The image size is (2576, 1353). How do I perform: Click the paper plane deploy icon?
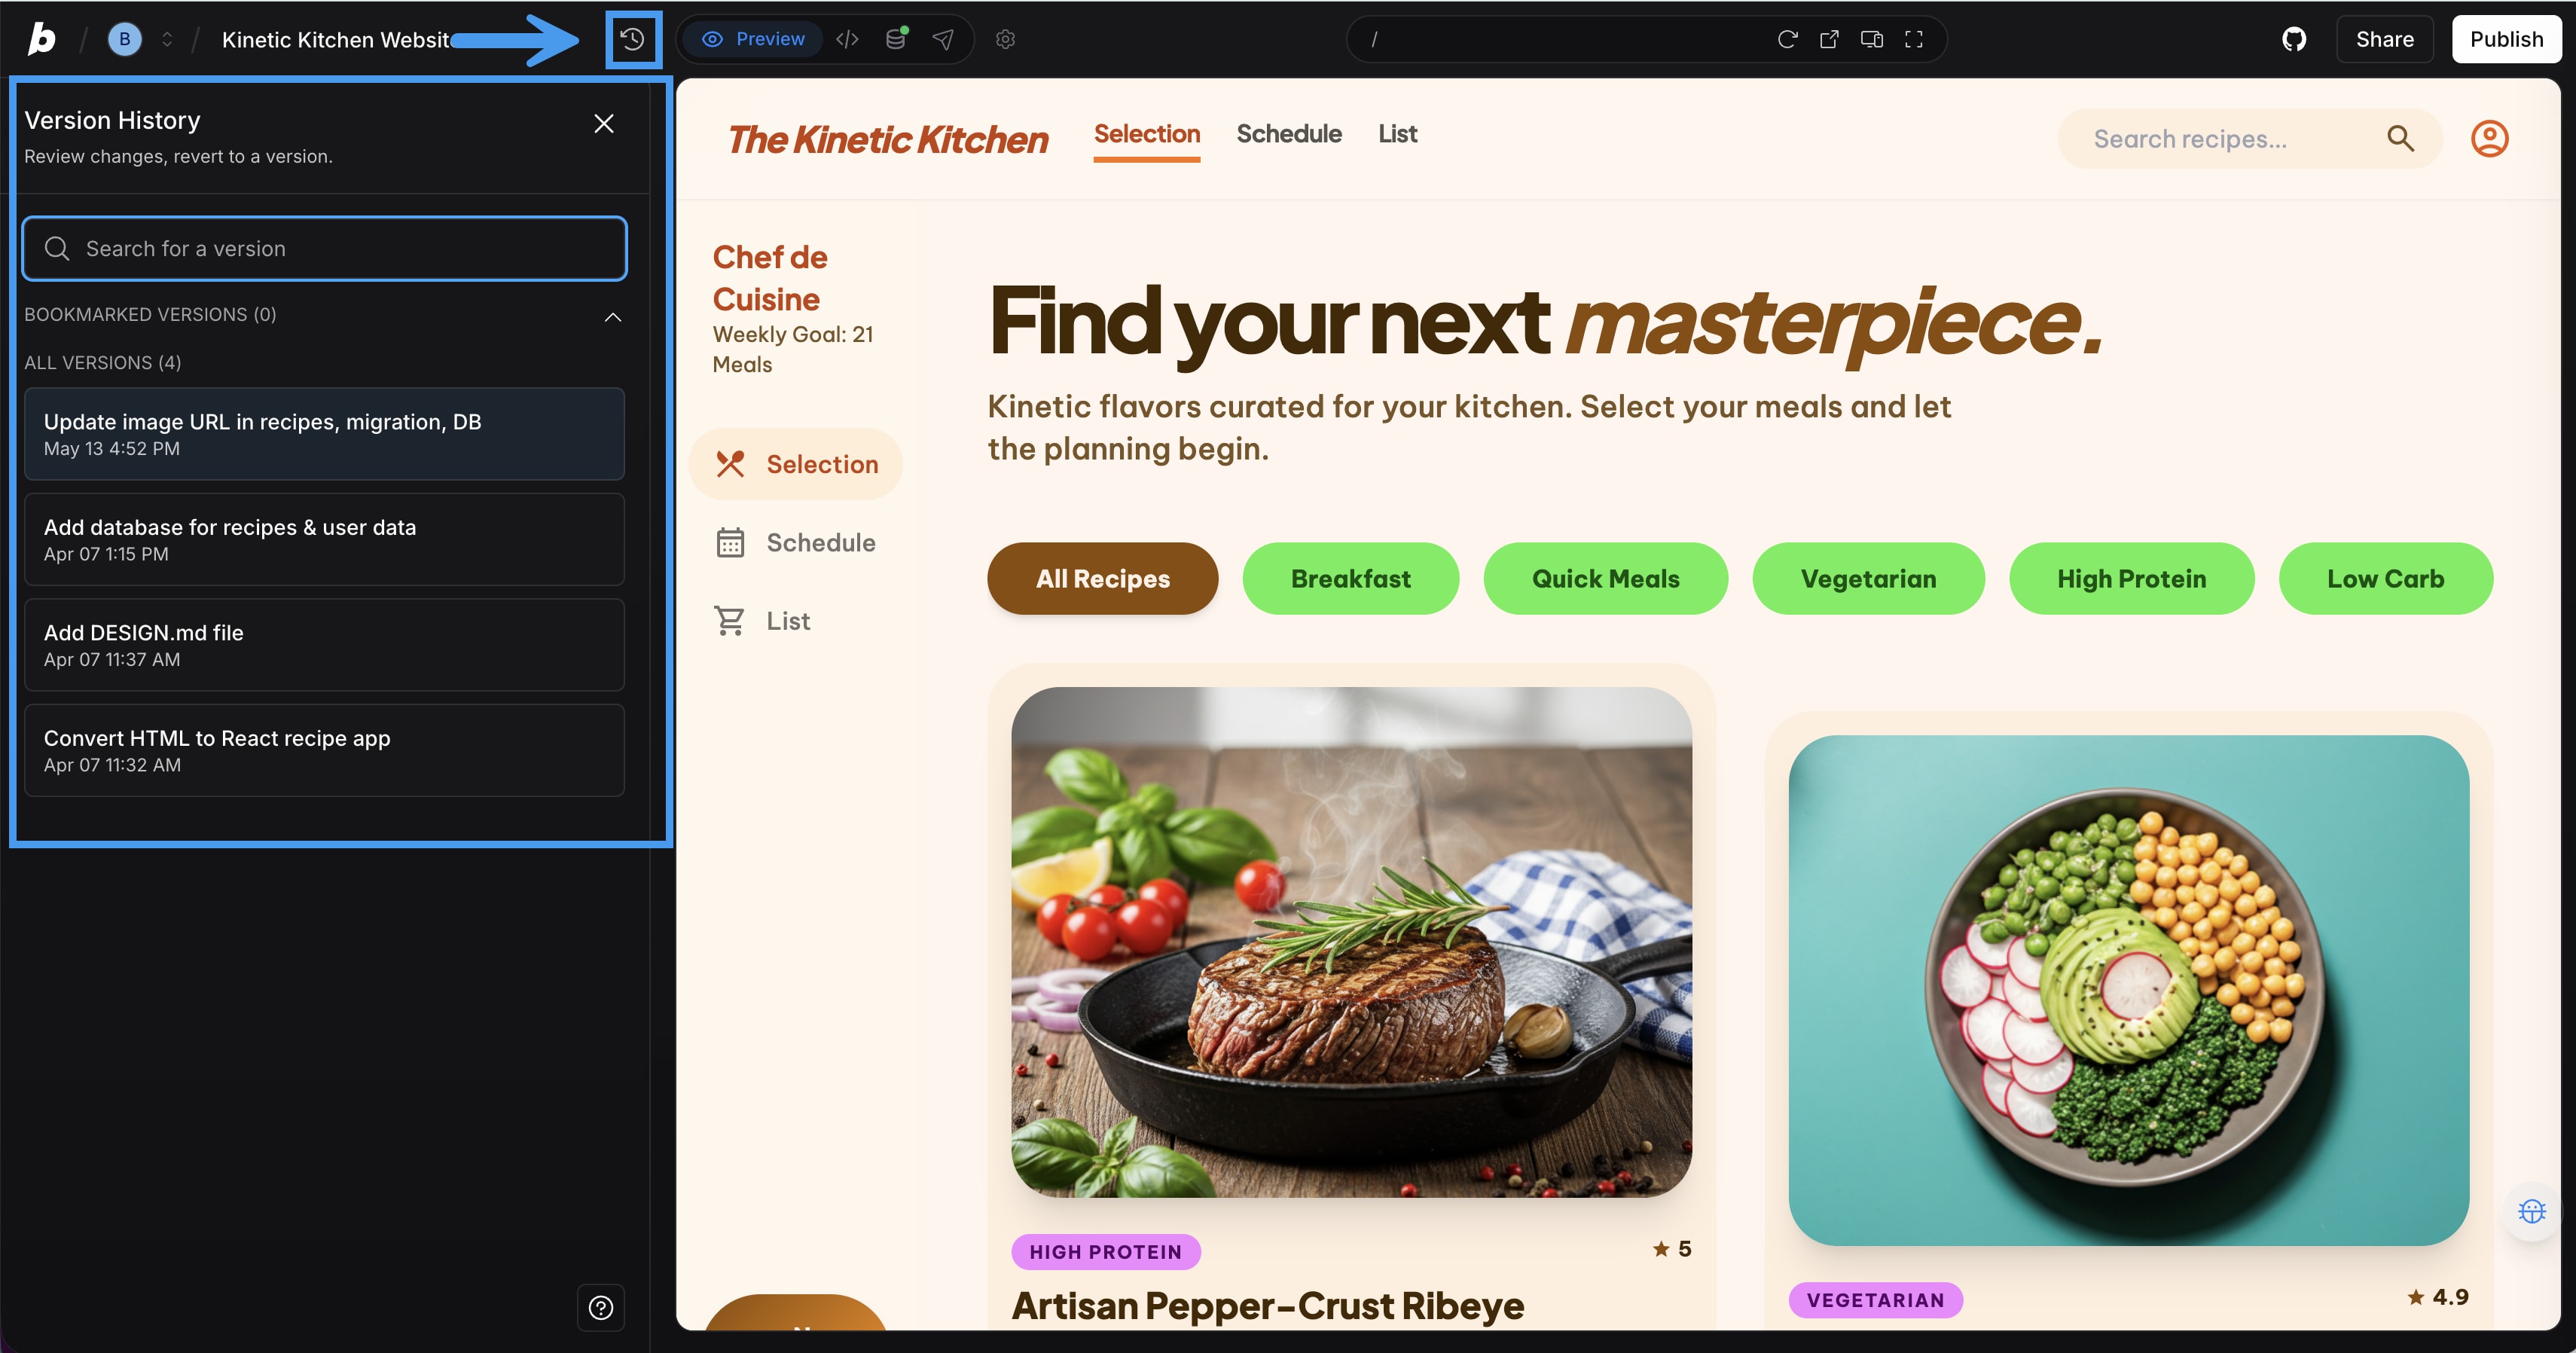(x=943, y=39)
